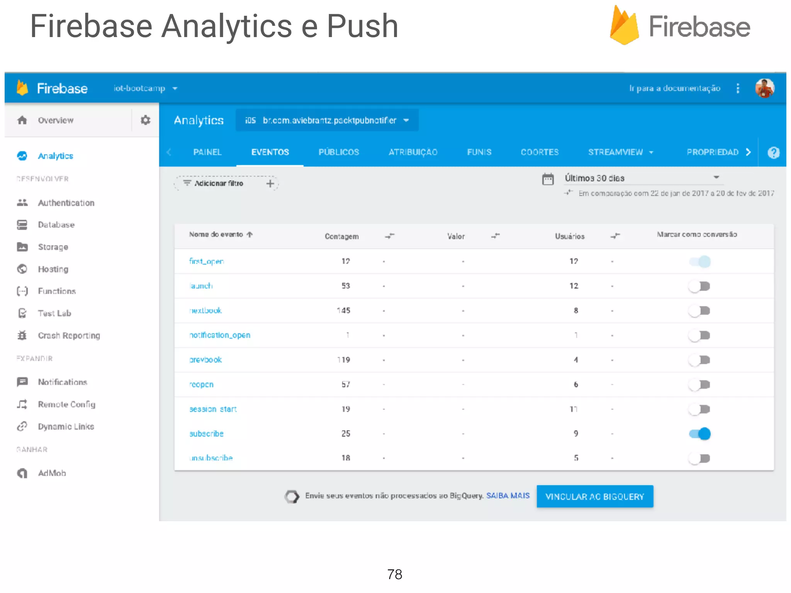Toggle conversion for launch event

click(x=699, y=286)
